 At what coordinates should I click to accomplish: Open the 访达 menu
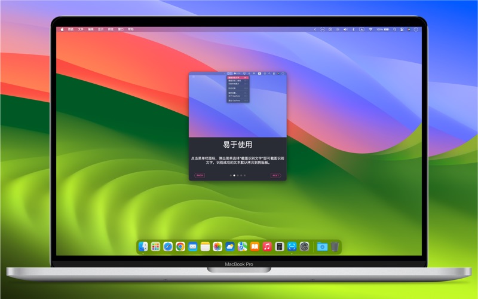[71, 29]
